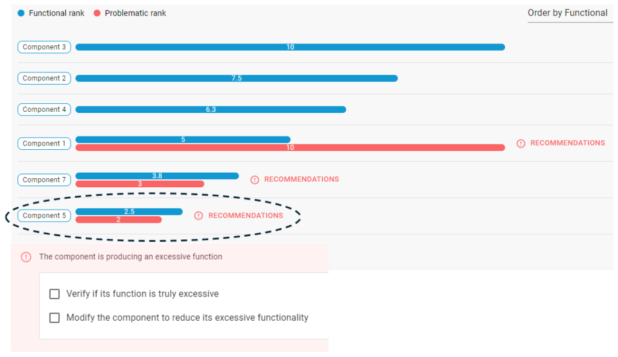
Task: Click the warning icon beside Component 5 recommendations
Action: (199, 216)
